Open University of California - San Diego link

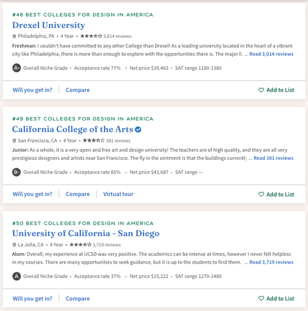tap(86, 233)
